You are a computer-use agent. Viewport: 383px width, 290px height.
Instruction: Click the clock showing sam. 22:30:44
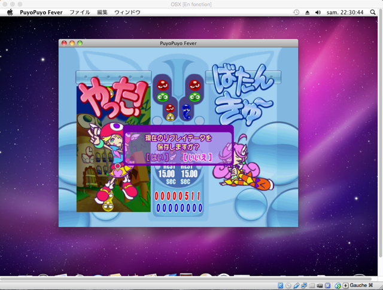coord(345,12)
